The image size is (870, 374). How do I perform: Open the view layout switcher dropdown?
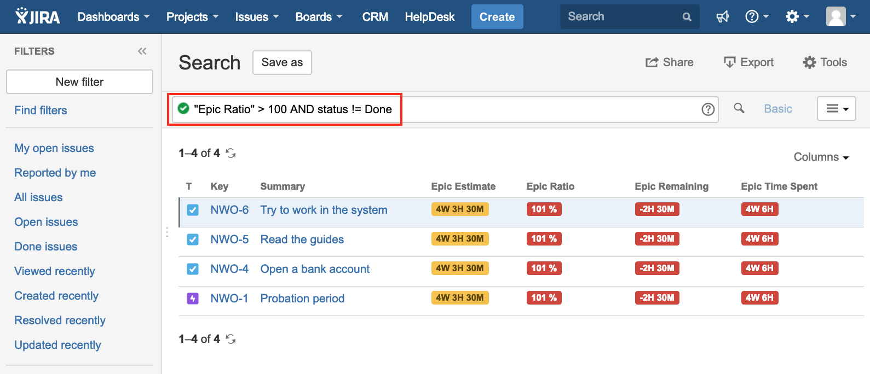(837, 109)
